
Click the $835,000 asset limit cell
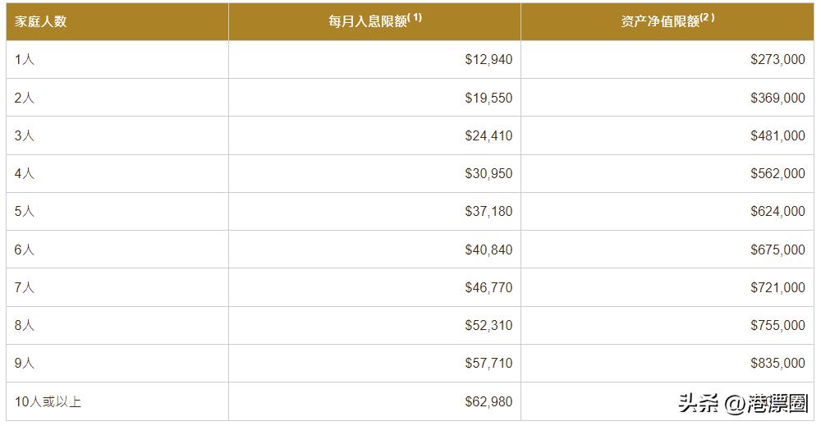coord(777,363)
